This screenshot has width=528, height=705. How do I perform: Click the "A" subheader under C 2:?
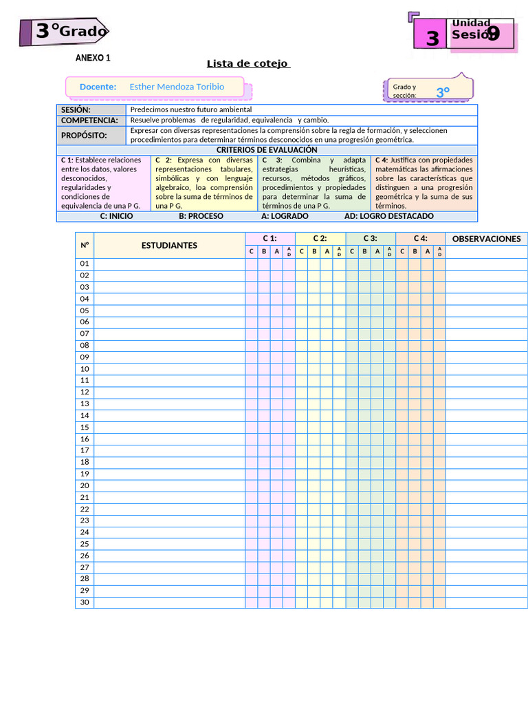tap(327, 252)
